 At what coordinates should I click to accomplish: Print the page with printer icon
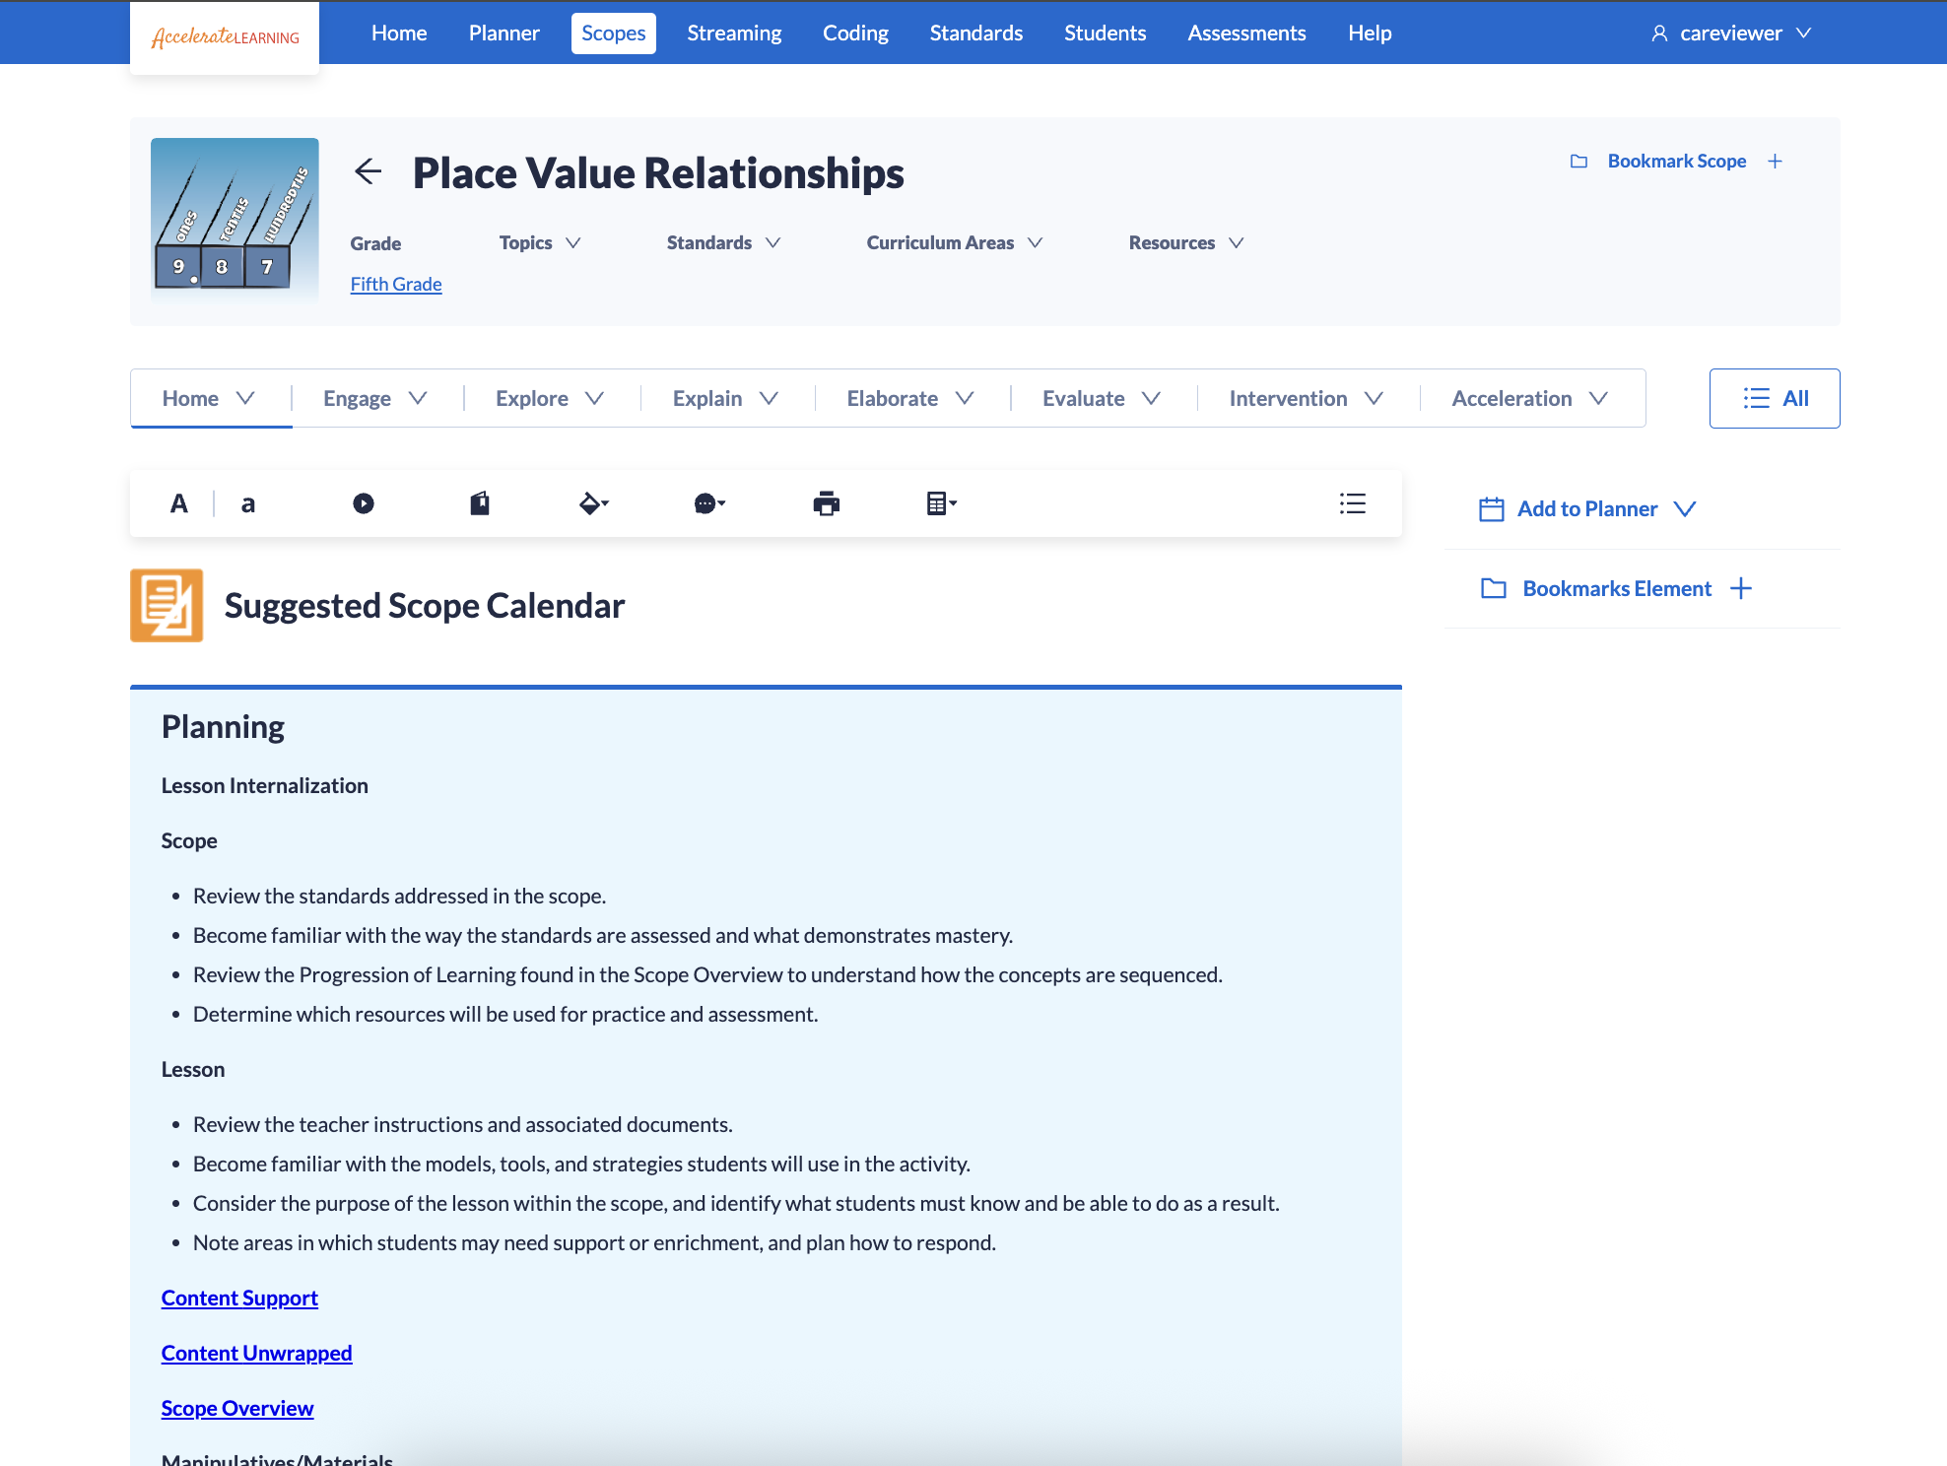(x=826, y=503)
